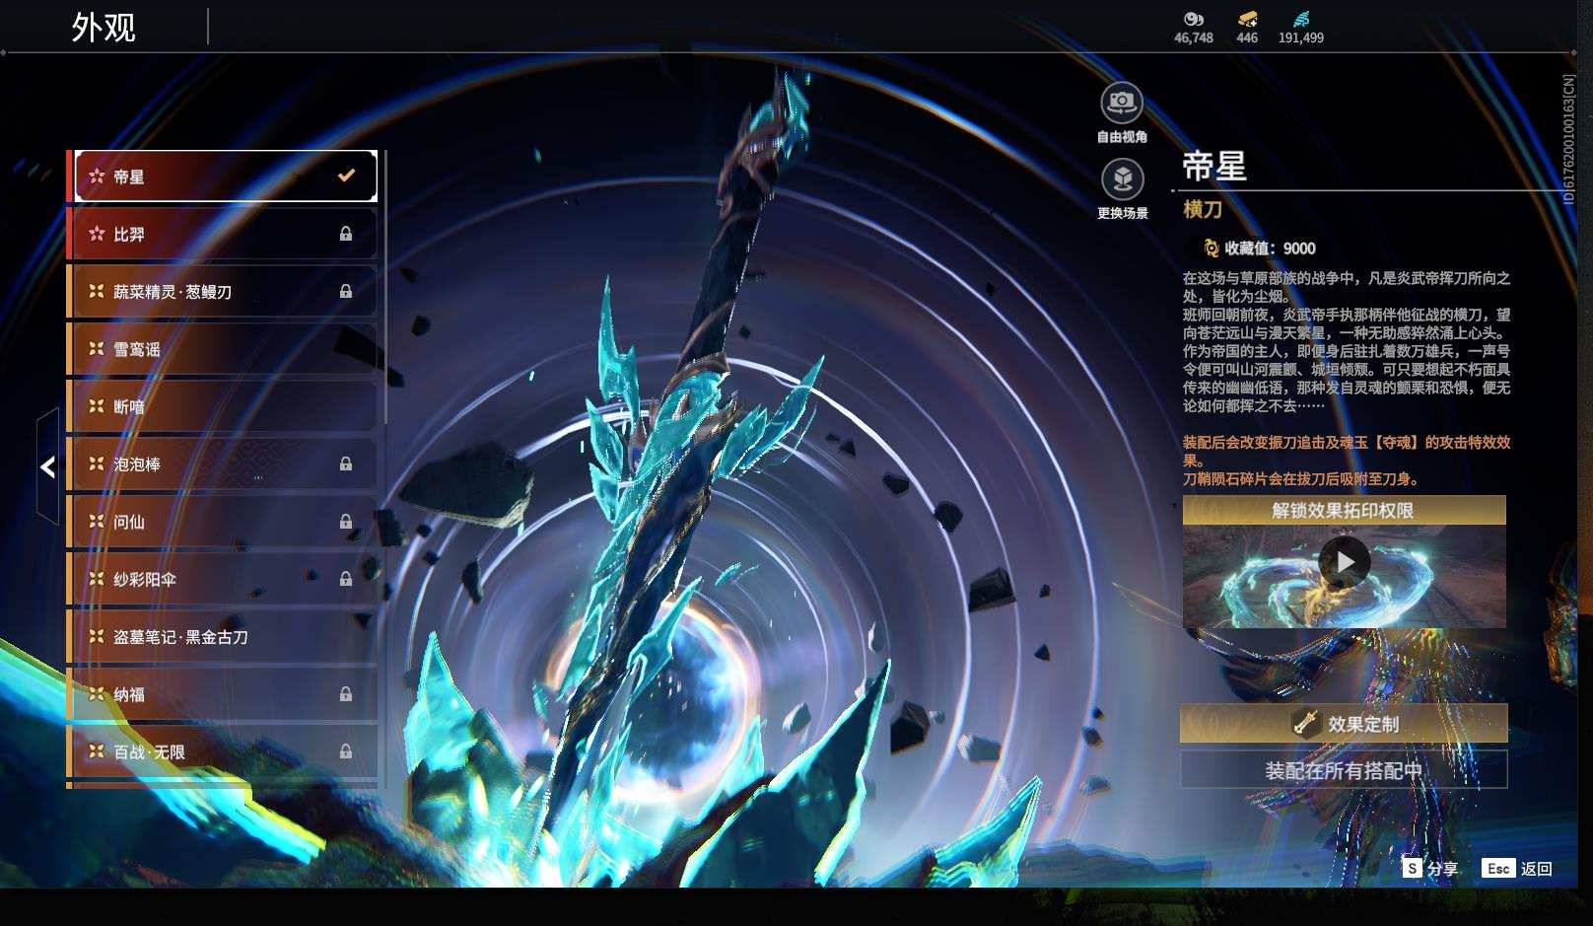Click the lock icon on 百战·无限
Image resolution: width=1593 pixels, height=926 pixels.
[x=346, y=751]
